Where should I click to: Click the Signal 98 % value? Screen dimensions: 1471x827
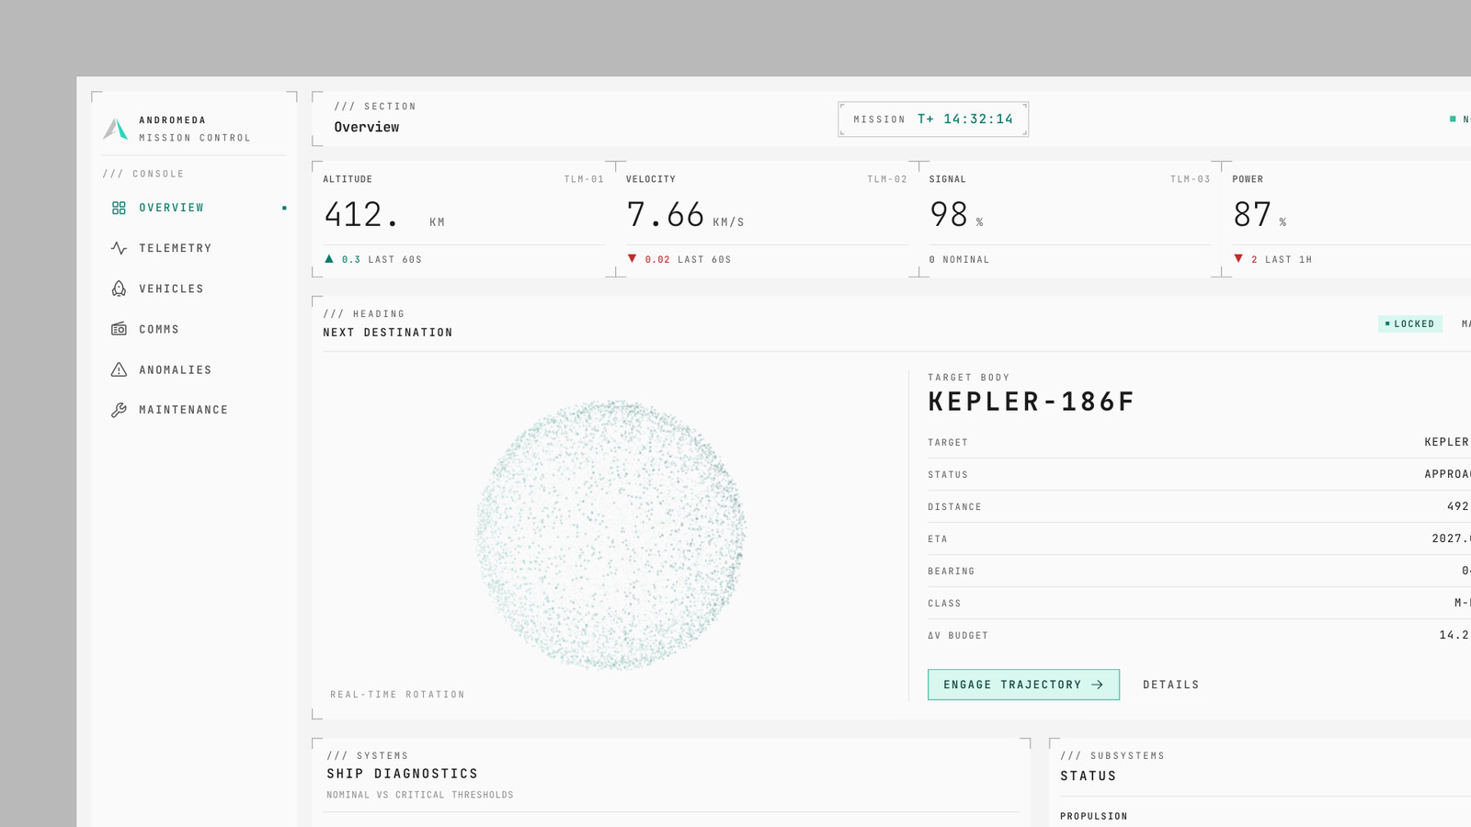click(x=956, y=216)
